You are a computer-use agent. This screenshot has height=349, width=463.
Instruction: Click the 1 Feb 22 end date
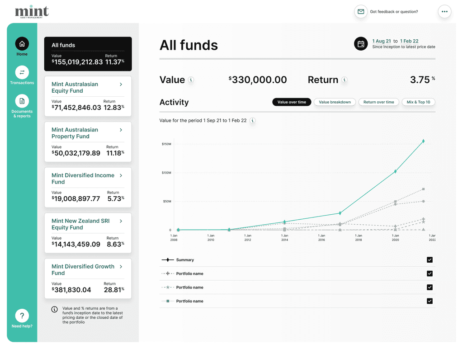click(409, 41)
